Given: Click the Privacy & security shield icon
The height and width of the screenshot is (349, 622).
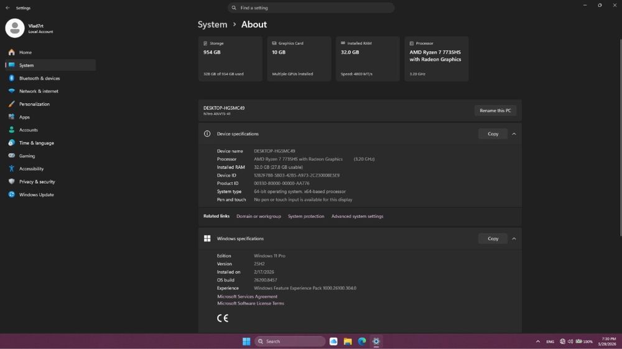Looking at the screenshot, I should [x=11, y=182].
